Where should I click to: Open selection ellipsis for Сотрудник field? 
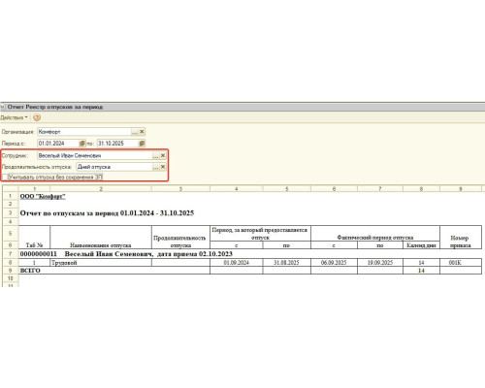[x=156, y=155]
